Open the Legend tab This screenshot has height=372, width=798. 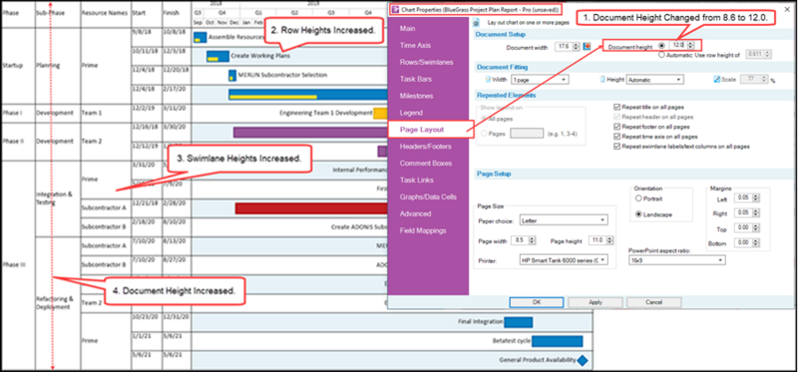(411, 113)
